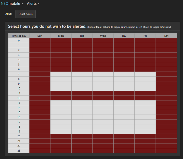Switch to the Alerts tab
This screenshot has height=159, width=183.
[x=9, y=14]
